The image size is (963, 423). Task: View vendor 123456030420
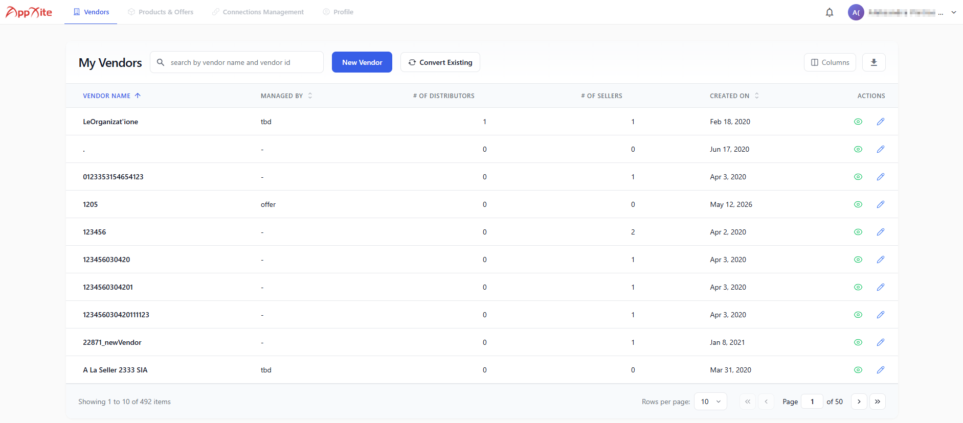pyautogui.click(x=858, y=260)
